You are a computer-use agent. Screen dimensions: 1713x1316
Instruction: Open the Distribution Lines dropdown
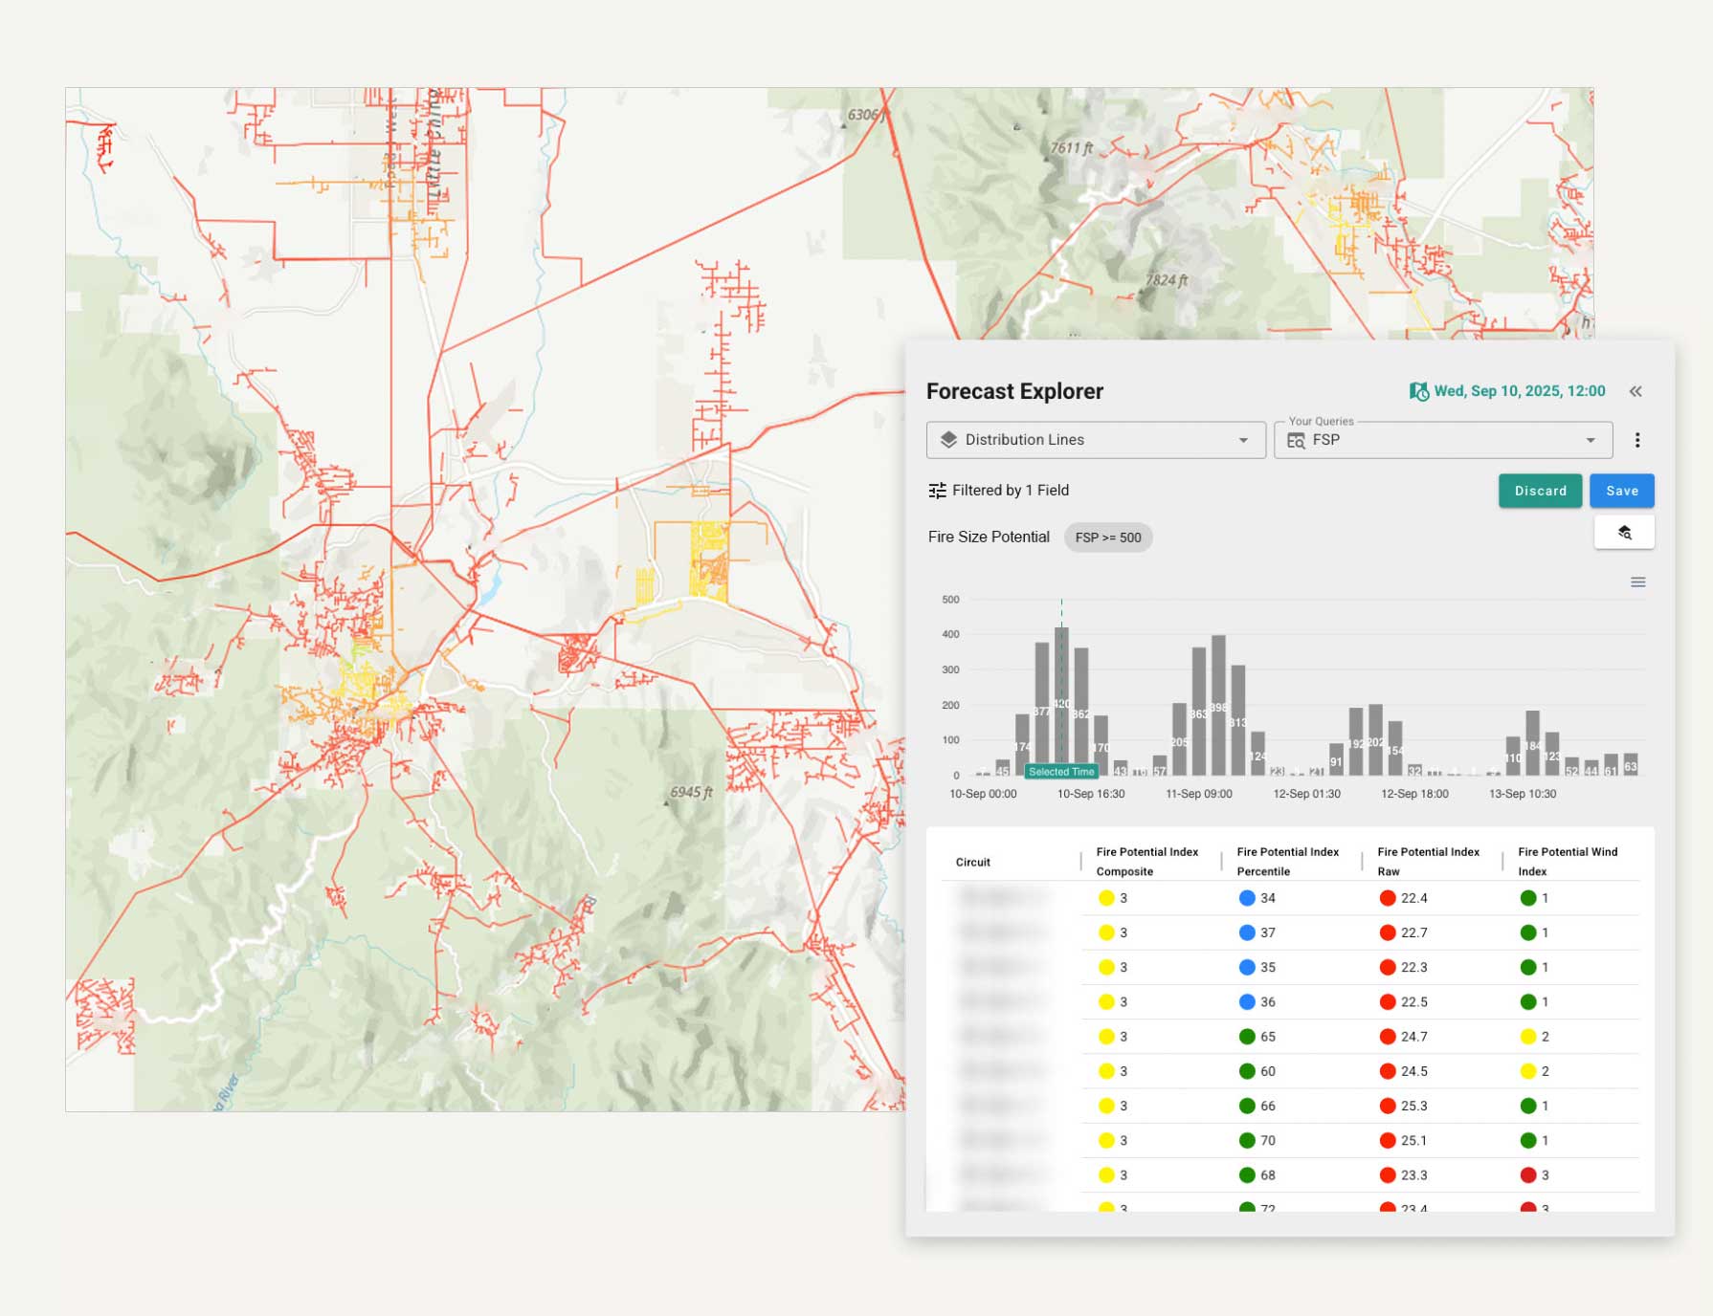[x=1244, y=440]
